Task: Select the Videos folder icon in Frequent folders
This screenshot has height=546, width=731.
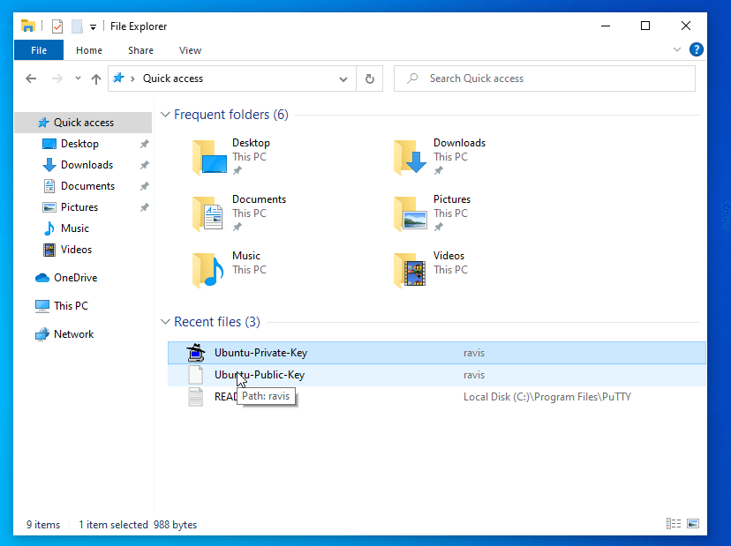Action: [411, 270]
